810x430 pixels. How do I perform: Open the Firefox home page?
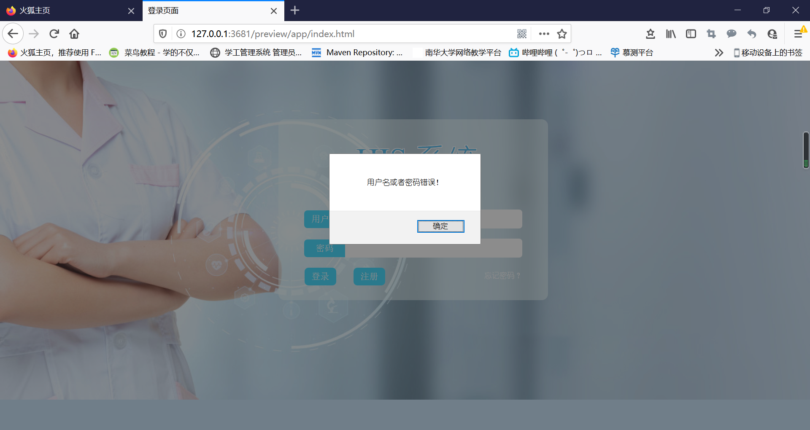click(74, 34)
